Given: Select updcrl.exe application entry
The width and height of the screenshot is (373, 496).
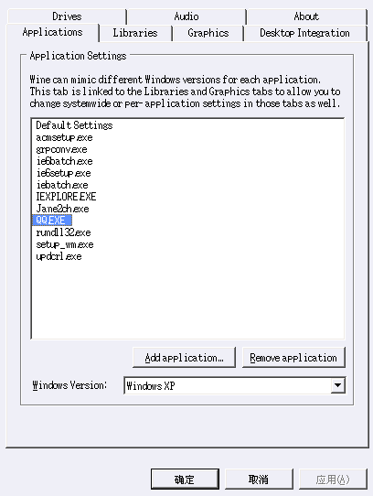Looking at the screenshot, I should (x=59, y=256).
